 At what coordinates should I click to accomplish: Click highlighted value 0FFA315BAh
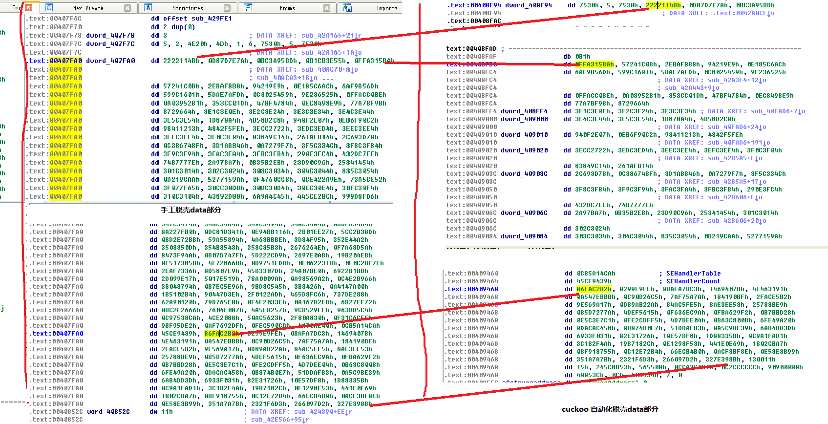click(x=595, y=64)
